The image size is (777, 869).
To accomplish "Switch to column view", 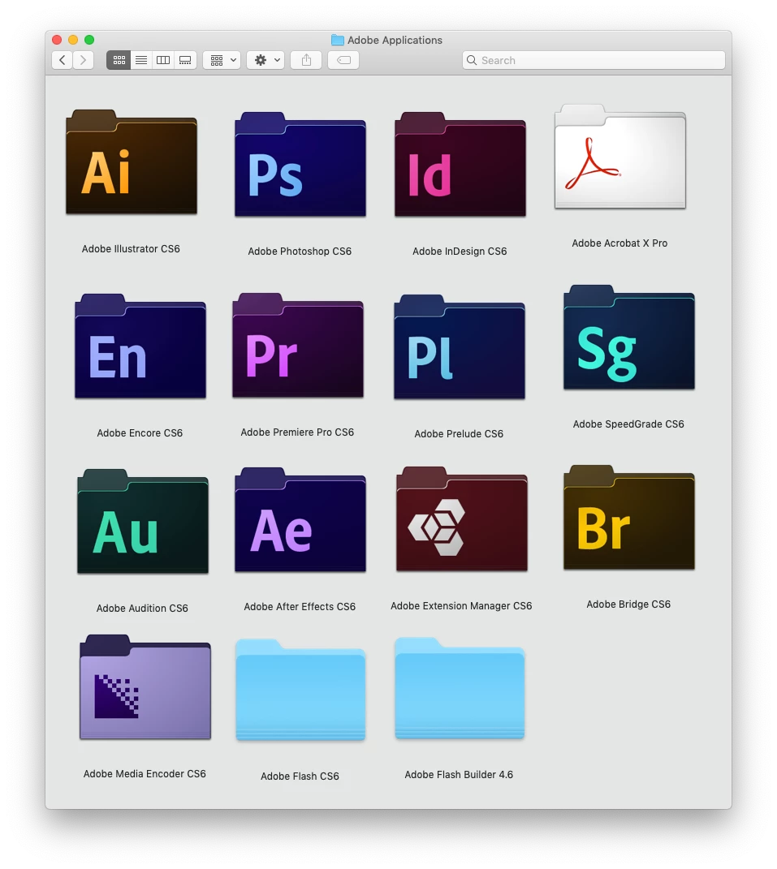I will 163,60.
